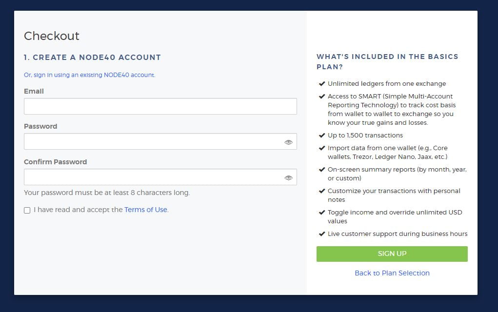Submit with the green SIGN UP button
Image resolution: width=498 pixels, height=312 pixels.
392,254
